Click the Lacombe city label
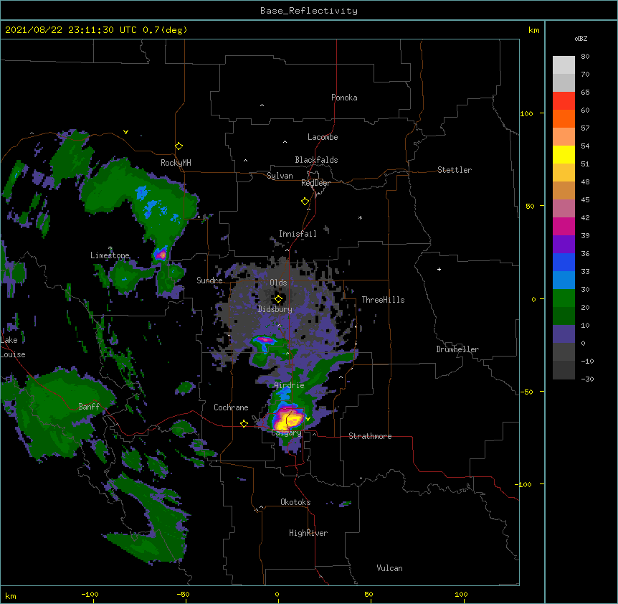Viewport: 618px width, 604px height. [x=323, y=137]
